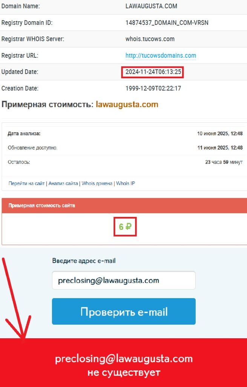
Task: Click the whois.tucows.com server value
Action: tap(150, 39)
